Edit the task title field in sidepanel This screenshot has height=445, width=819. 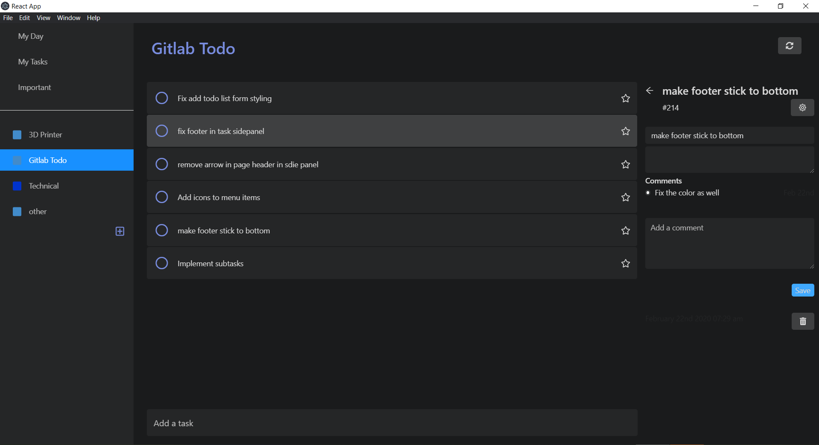[729, 136]
